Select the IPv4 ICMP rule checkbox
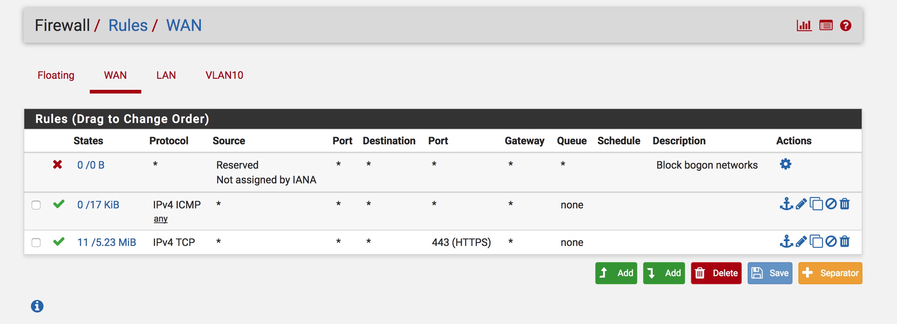Viewport: 897px width, 324px height. click(36, 205)
